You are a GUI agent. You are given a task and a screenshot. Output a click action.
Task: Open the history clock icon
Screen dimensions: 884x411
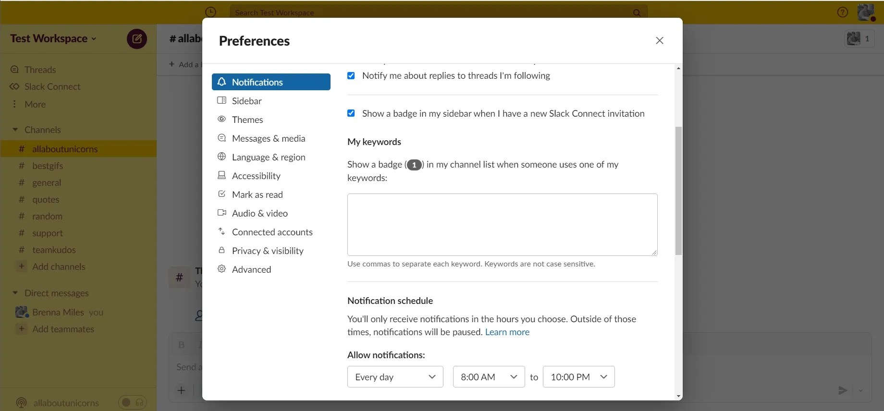point(210,12)
